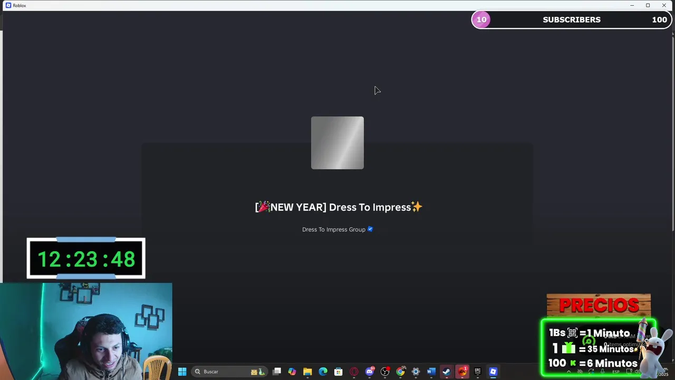Viewport: 675px width, 380px height.
Task: Click the volume speaker icon in system tray
Action: 638,372
